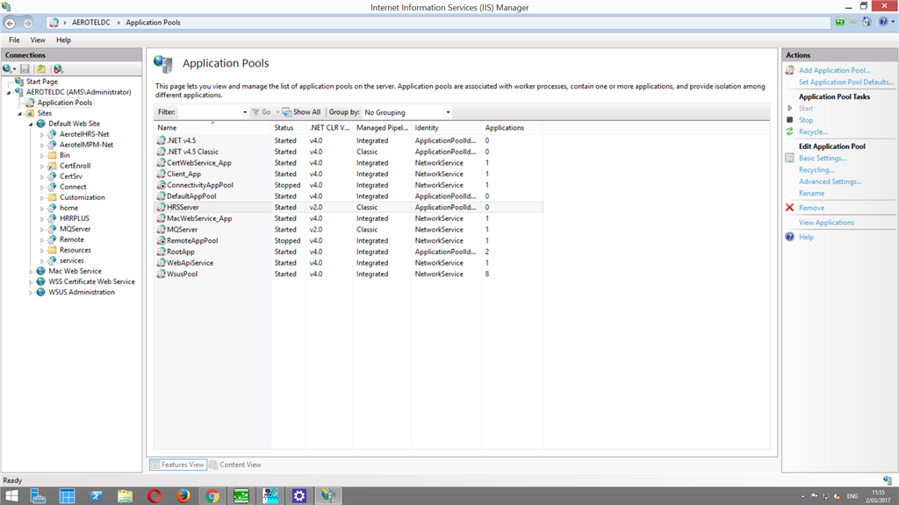Collapse the AEROTELDC server node
This screenshot has width=899, height=505.
coord(9,93)
